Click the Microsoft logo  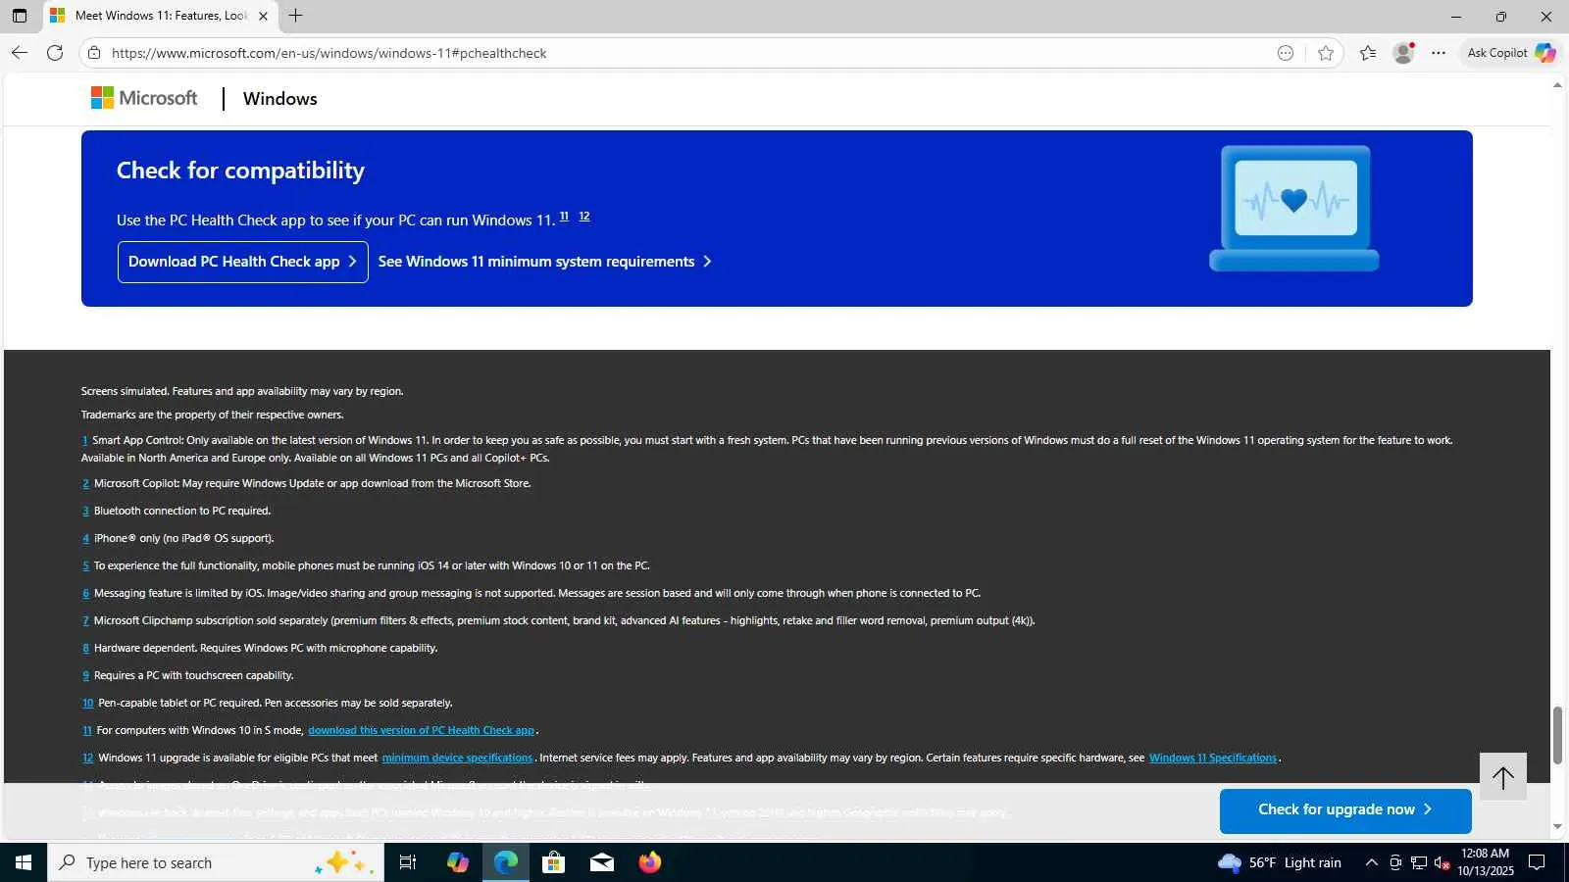point(144,98)
